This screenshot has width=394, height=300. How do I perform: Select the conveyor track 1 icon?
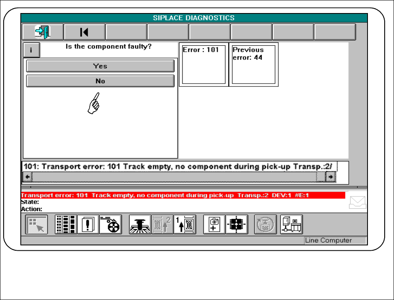tap(185, 225)
